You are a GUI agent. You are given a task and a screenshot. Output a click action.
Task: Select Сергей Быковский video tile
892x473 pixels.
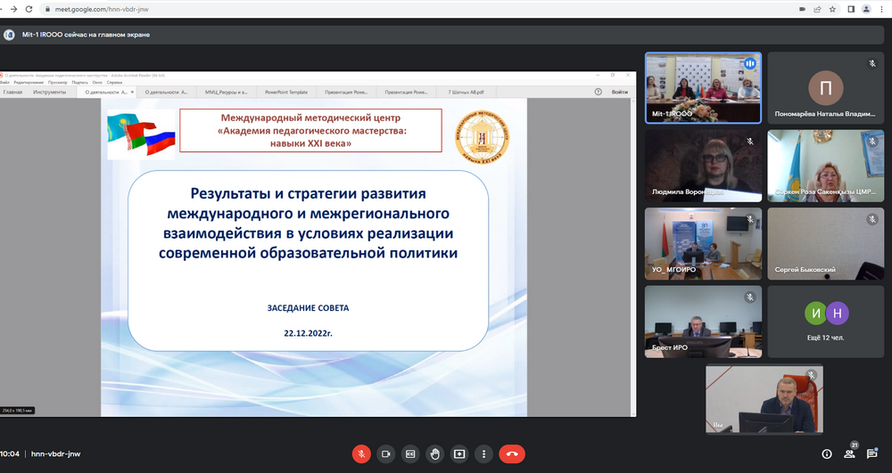tap(825, 243)
